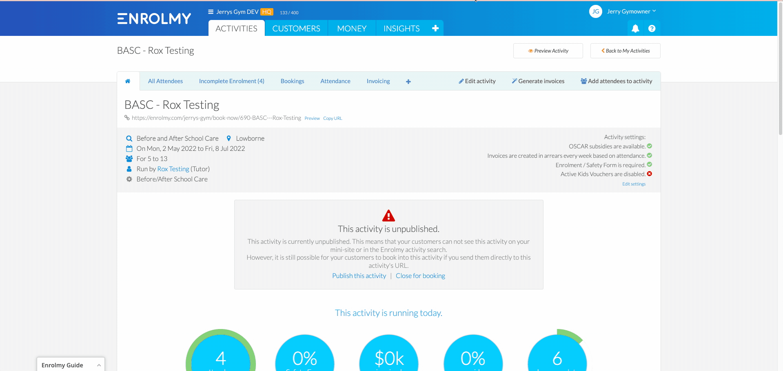Expand the Jerry Gymowner account dropdown
This screenshot has width=783, height=371.
pos(631,11)
